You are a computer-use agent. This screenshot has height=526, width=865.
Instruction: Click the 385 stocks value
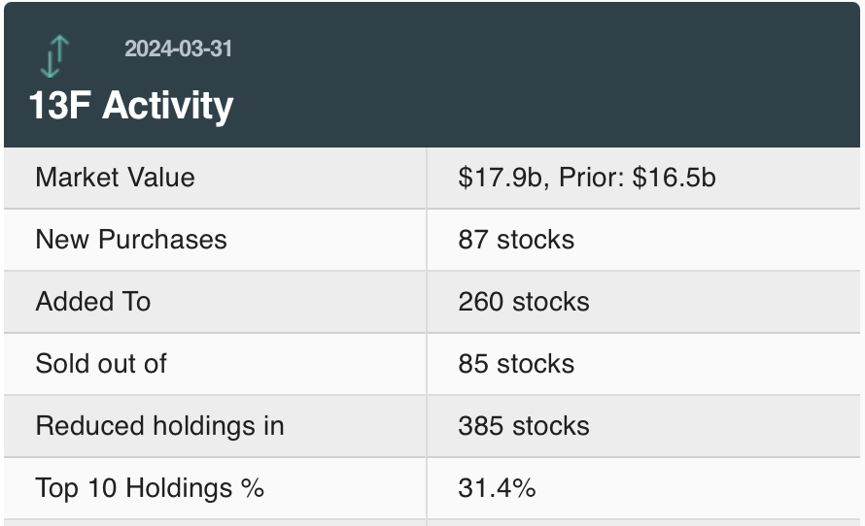(x=524, y=426)
